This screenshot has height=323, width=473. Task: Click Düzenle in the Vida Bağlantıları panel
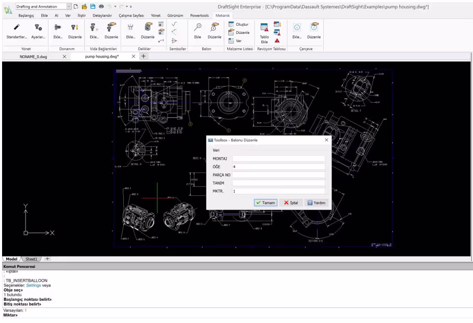click(x=111, y=31)
